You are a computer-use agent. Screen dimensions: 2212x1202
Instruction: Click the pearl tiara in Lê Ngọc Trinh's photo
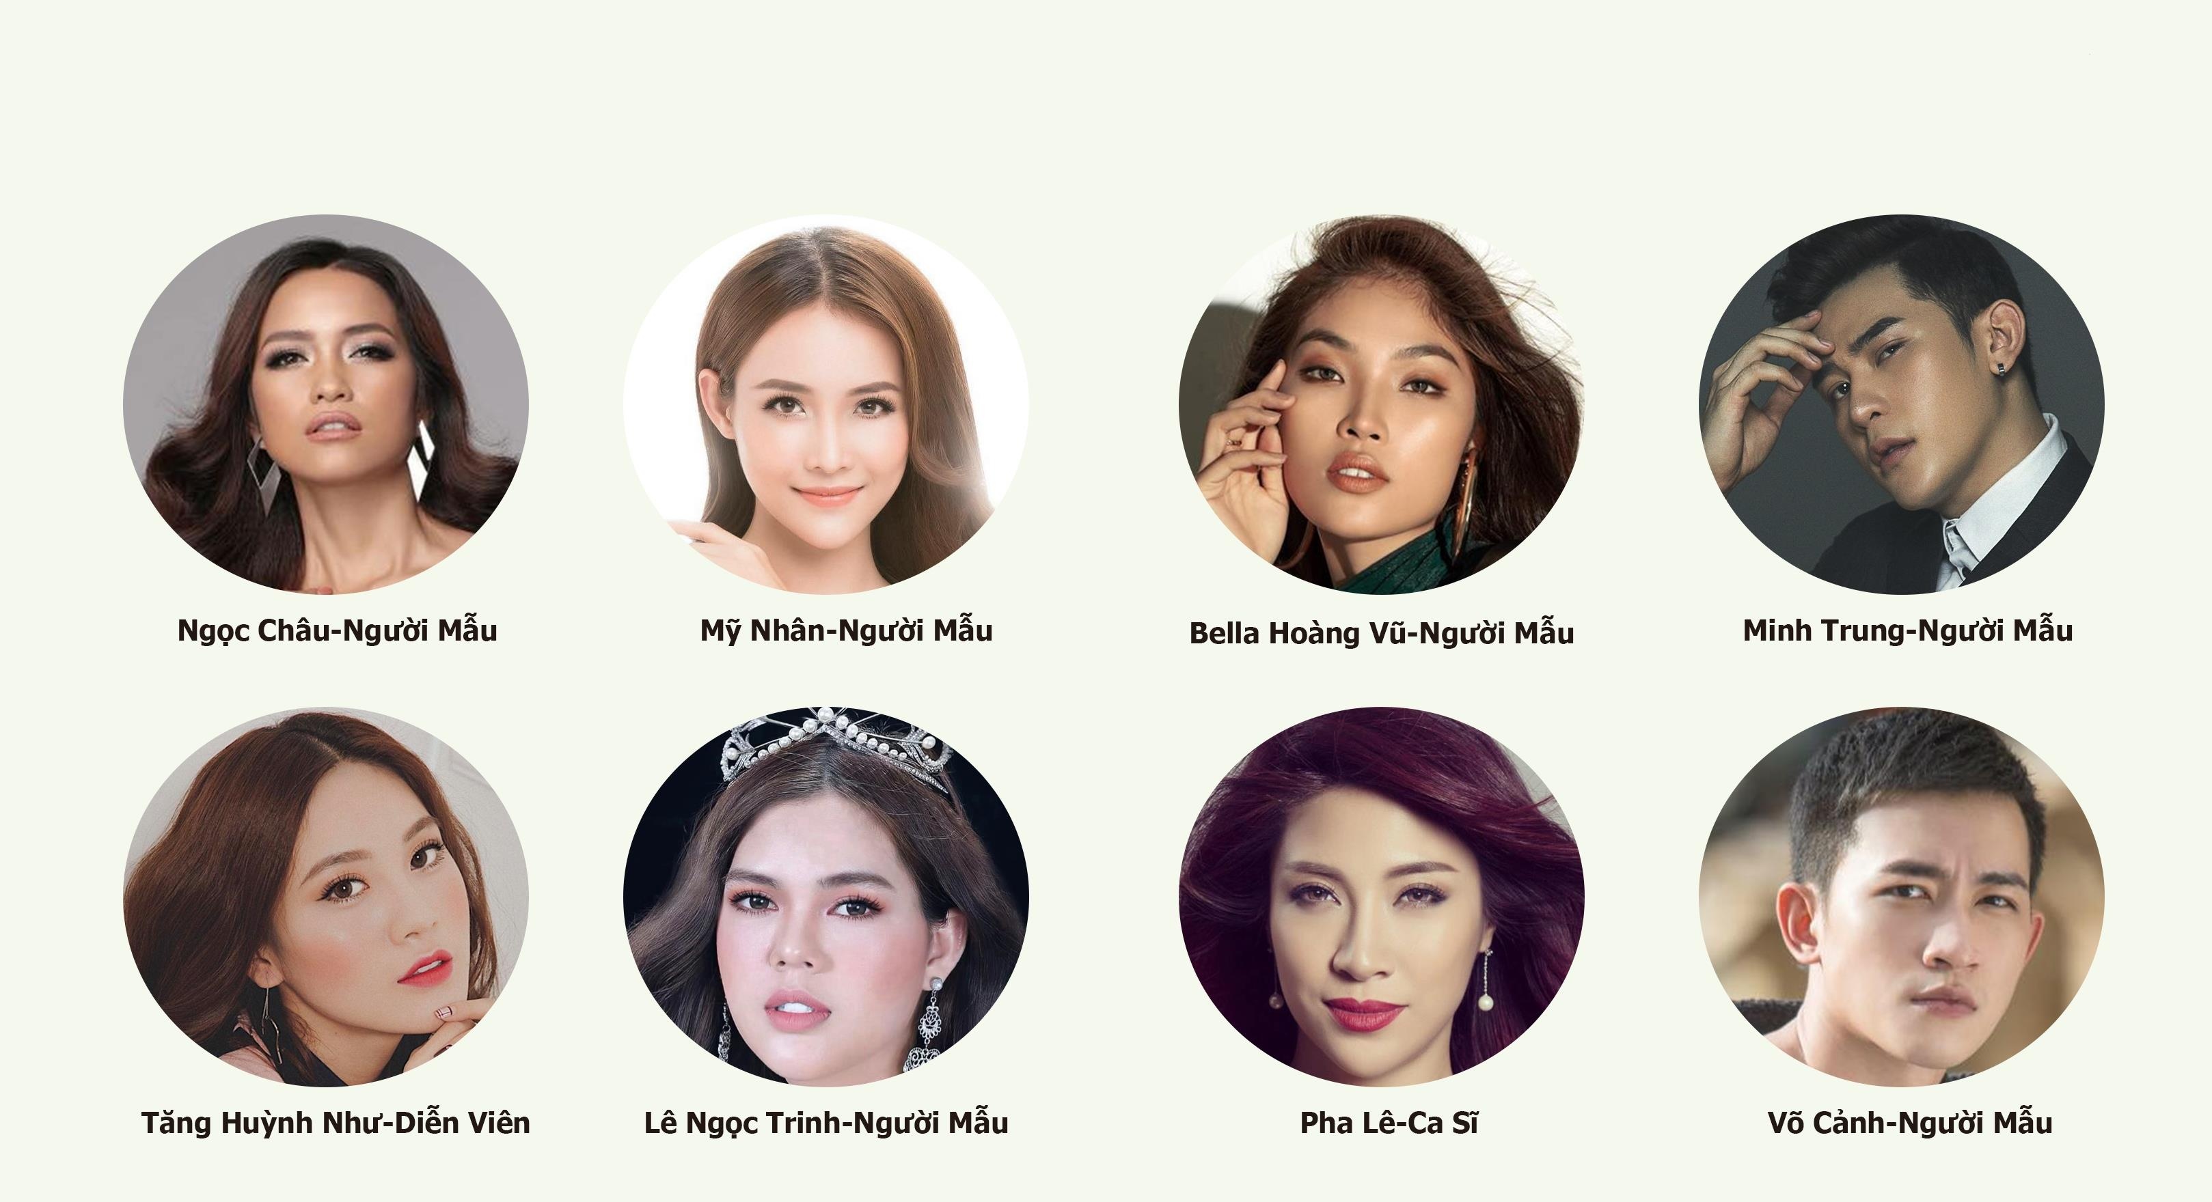837,744
